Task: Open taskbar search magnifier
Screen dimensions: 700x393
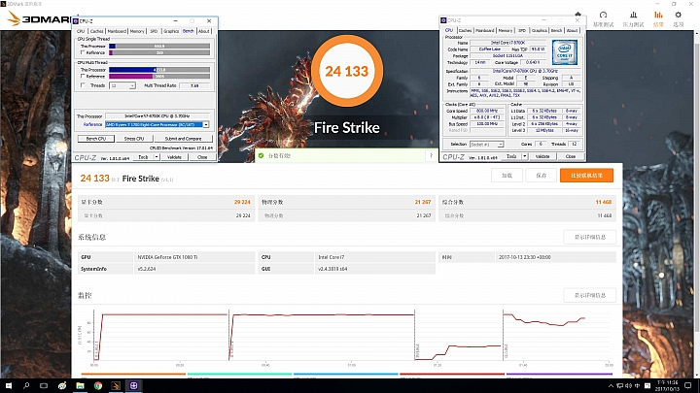Action: coord(26,385)
